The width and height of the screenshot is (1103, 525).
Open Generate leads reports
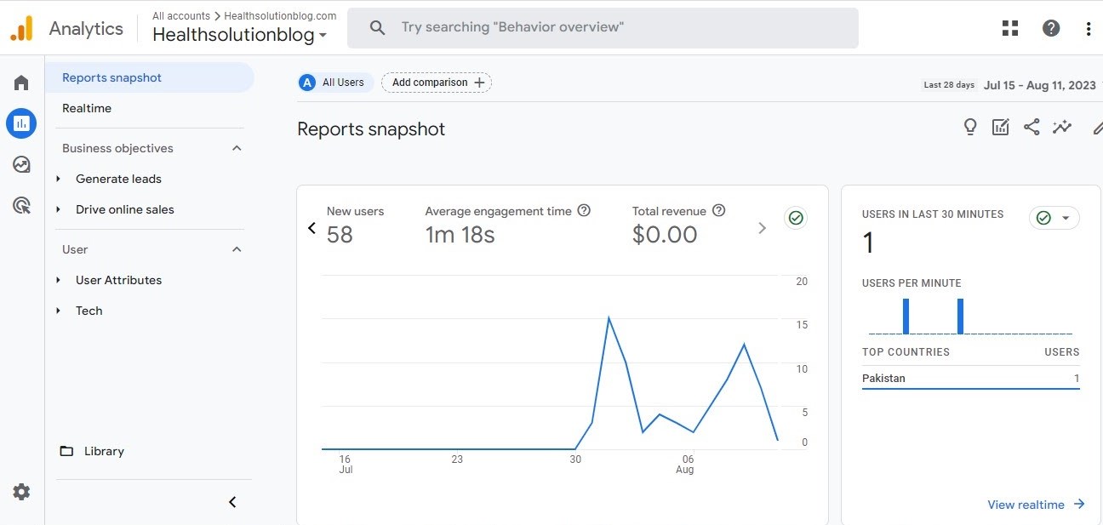pos(118,179)
